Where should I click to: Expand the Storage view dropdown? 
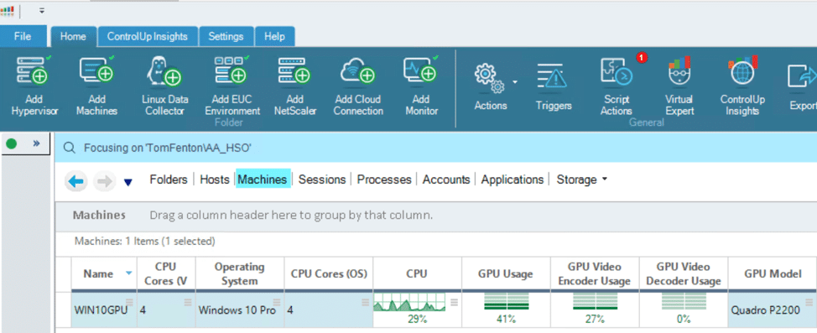pyautogui.click(x=605, y=179)
